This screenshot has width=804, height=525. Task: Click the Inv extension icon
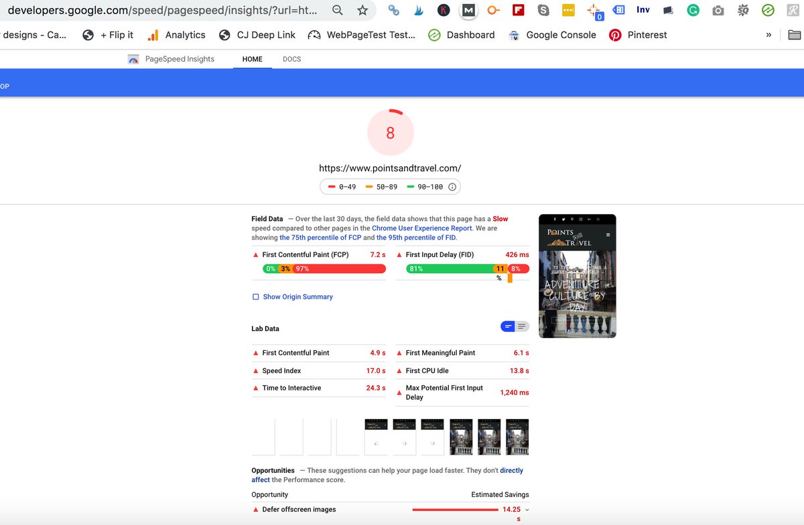(643, 10)
